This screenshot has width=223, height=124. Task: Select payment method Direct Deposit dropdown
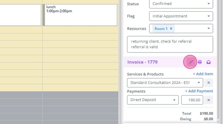[153, 100]
